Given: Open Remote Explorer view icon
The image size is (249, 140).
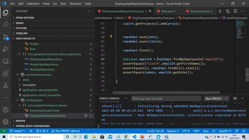Looking at the screenshot, I should [5, 61].
